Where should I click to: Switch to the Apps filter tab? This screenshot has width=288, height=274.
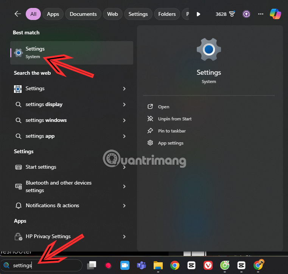(53, 14)
